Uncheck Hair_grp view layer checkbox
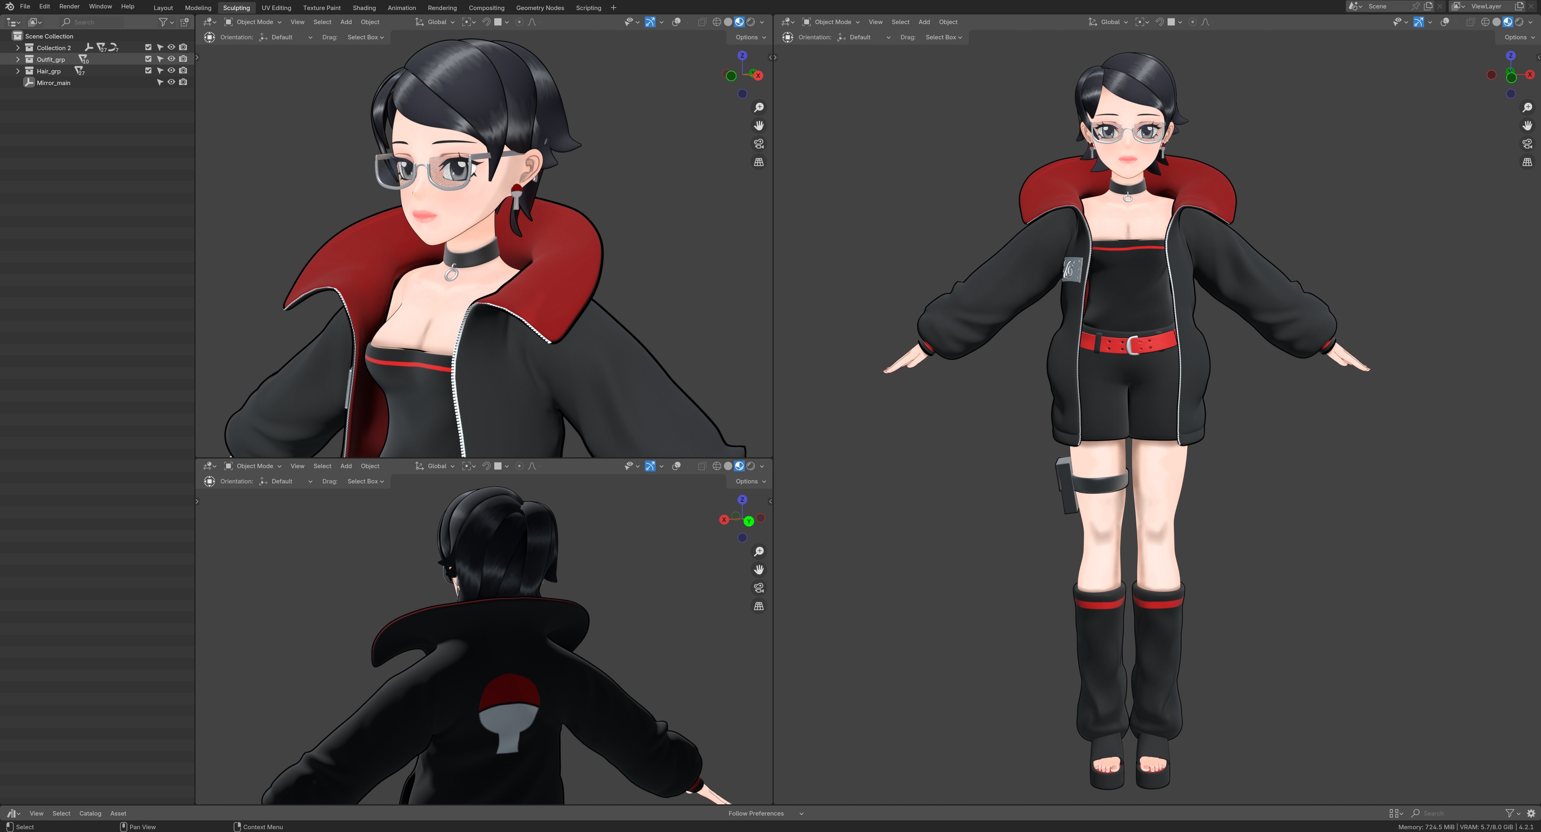 pos(148,71)
